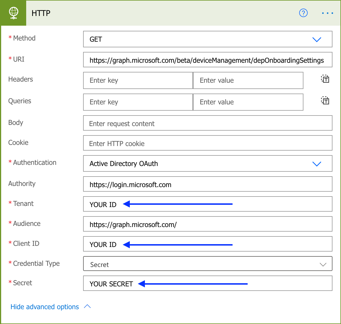Open the help question mark icon
This screenshot has width=341, height=324.
pyautogui.click(x=303, y=13)
